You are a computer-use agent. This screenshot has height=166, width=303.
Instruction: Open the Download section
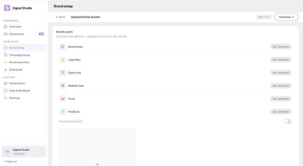(24, 70)
